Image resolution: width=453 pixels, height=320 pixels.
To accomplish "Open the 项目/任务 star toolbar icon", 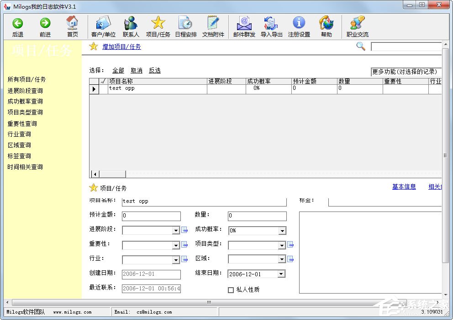I will pyautogui.click(x=158, y=22).
